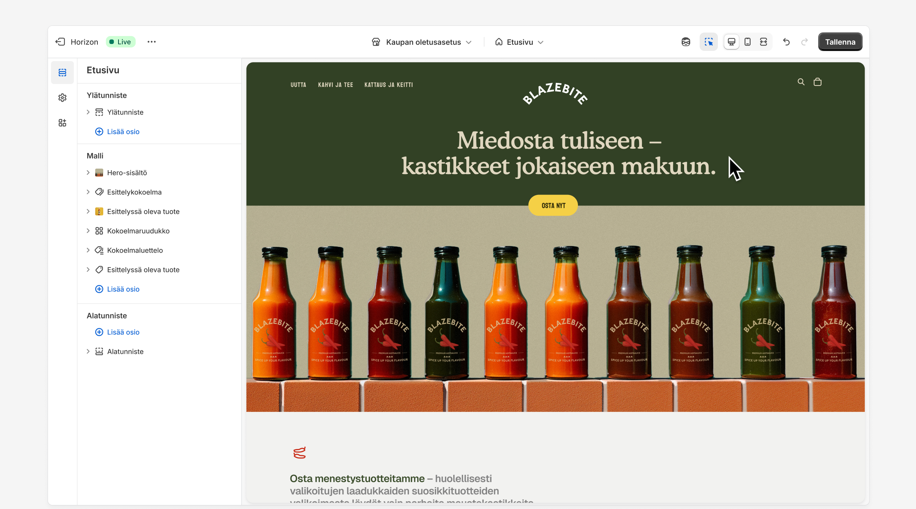Viewport: 916px width, 509px height.
Task: Open the Kaupan oletusasetus dropdown
Action: [422, 42]
